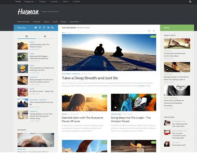
Task: Click the Hueman site logo
Action: coord(28,11)
